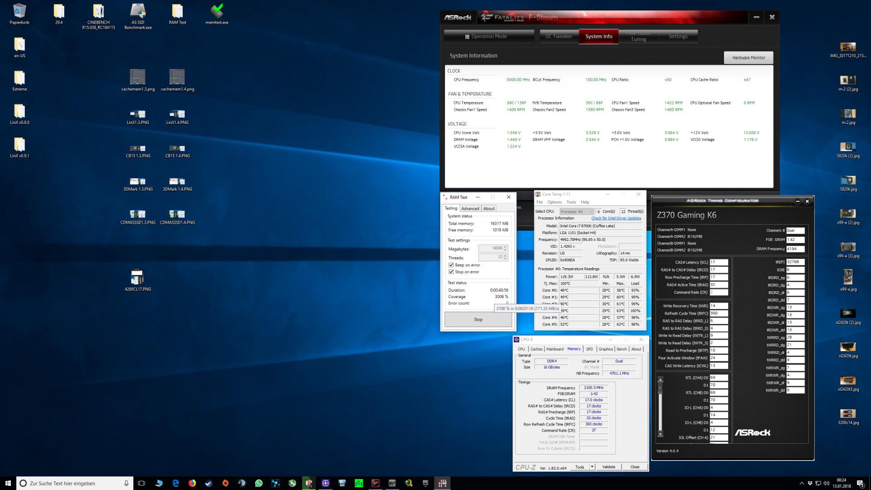This screenshot has height=490, width=871.
Task: Open volume control in system tray
Action: 826,483
